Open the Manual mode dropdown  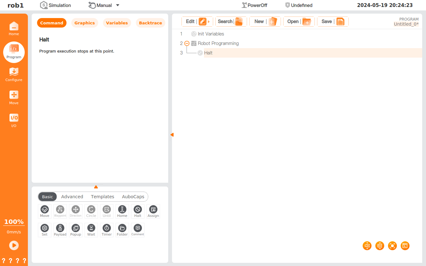coord(118,5)
